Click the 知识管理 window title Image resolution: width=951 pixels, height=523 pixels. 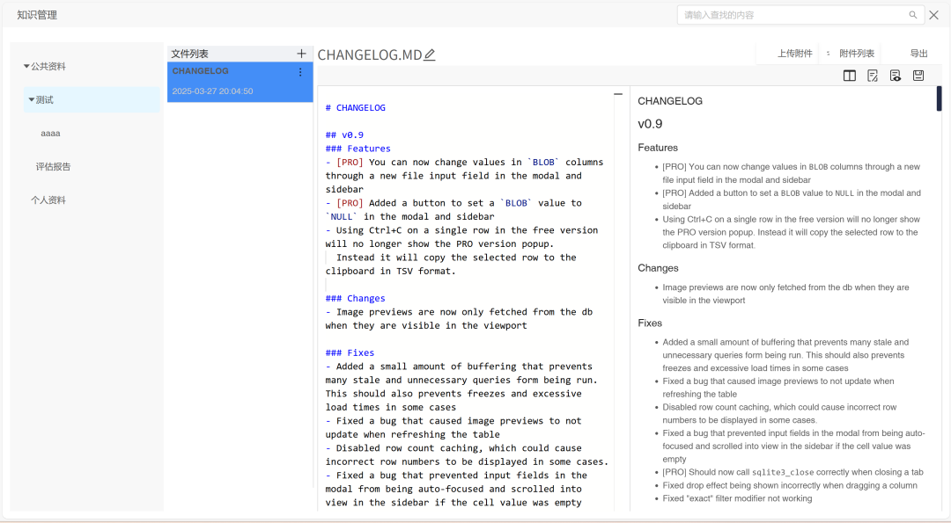37,15
